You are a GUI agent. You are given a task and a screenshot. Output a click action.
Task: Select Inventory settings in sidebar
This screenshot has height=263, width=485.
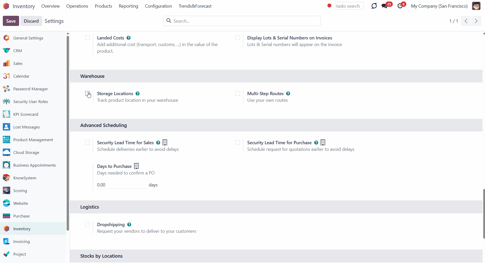coord(33,229)
